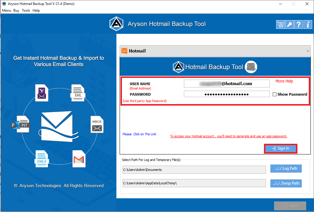Viewport: 314px width, 212px height.
Task: Click '(Use third party App Password)' note
Action: click(145, 101)
